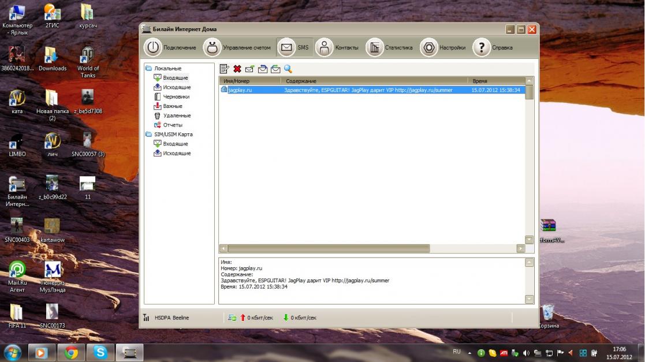Click the horizontal scrollbar of message list
This screenshot has width=645, height=362.
tap(329, 248)
